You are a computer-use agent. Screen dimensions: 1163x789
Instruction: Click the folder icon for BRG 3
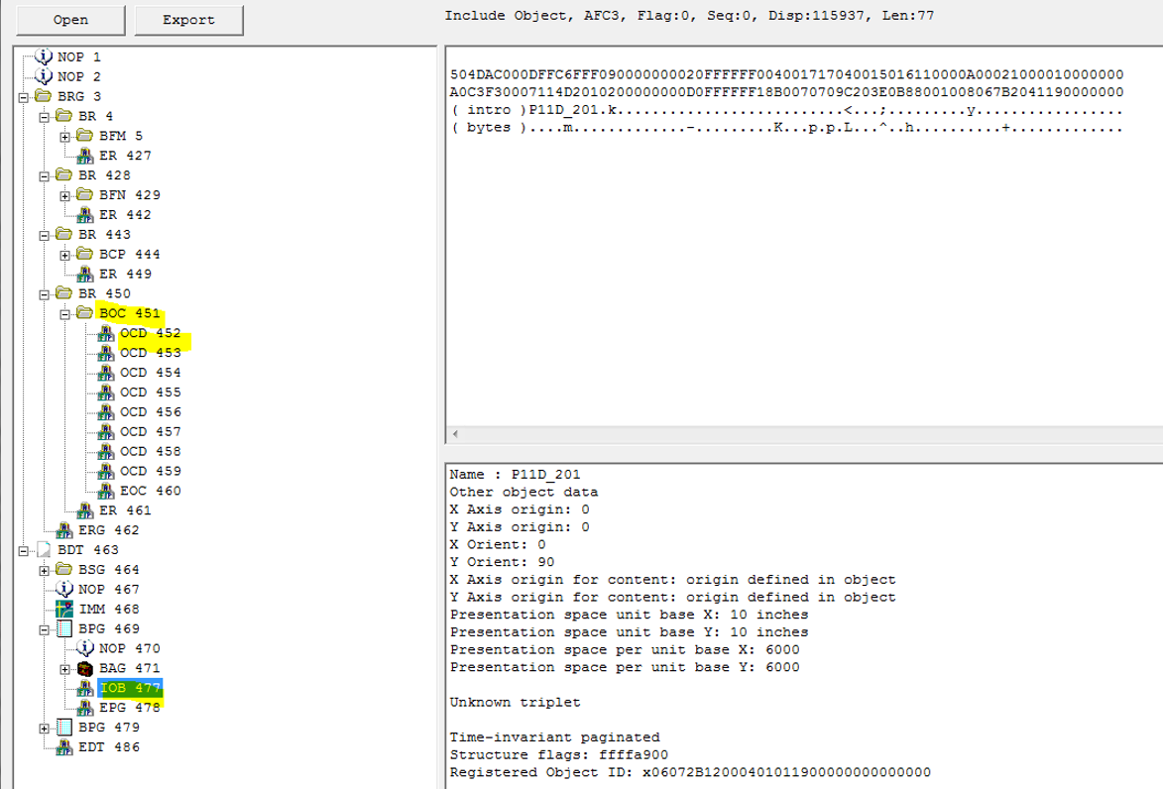pyautogui.click(x=44, y=96)
